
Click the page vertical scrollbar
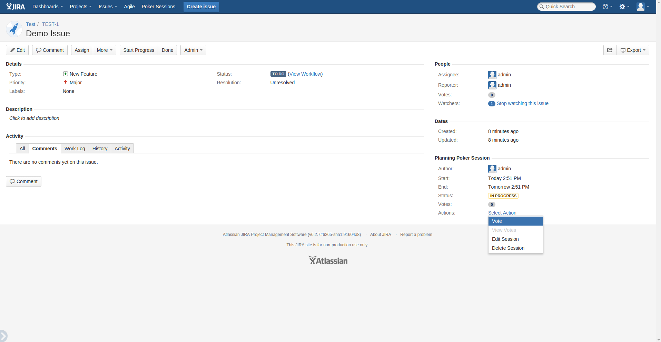point(659,171)
